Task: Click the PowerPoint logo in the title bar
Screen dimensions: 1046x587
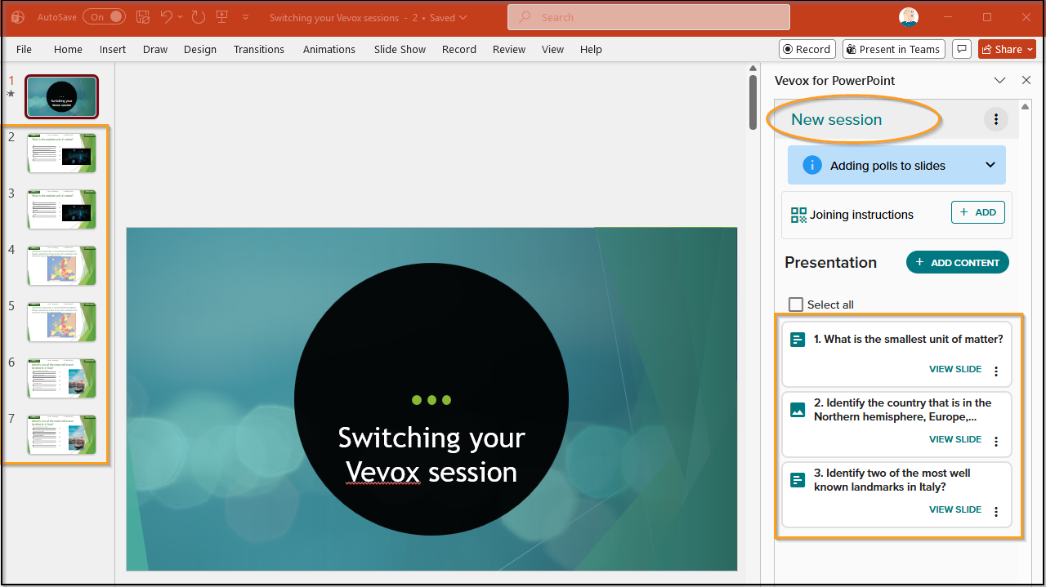Action: 18,17
